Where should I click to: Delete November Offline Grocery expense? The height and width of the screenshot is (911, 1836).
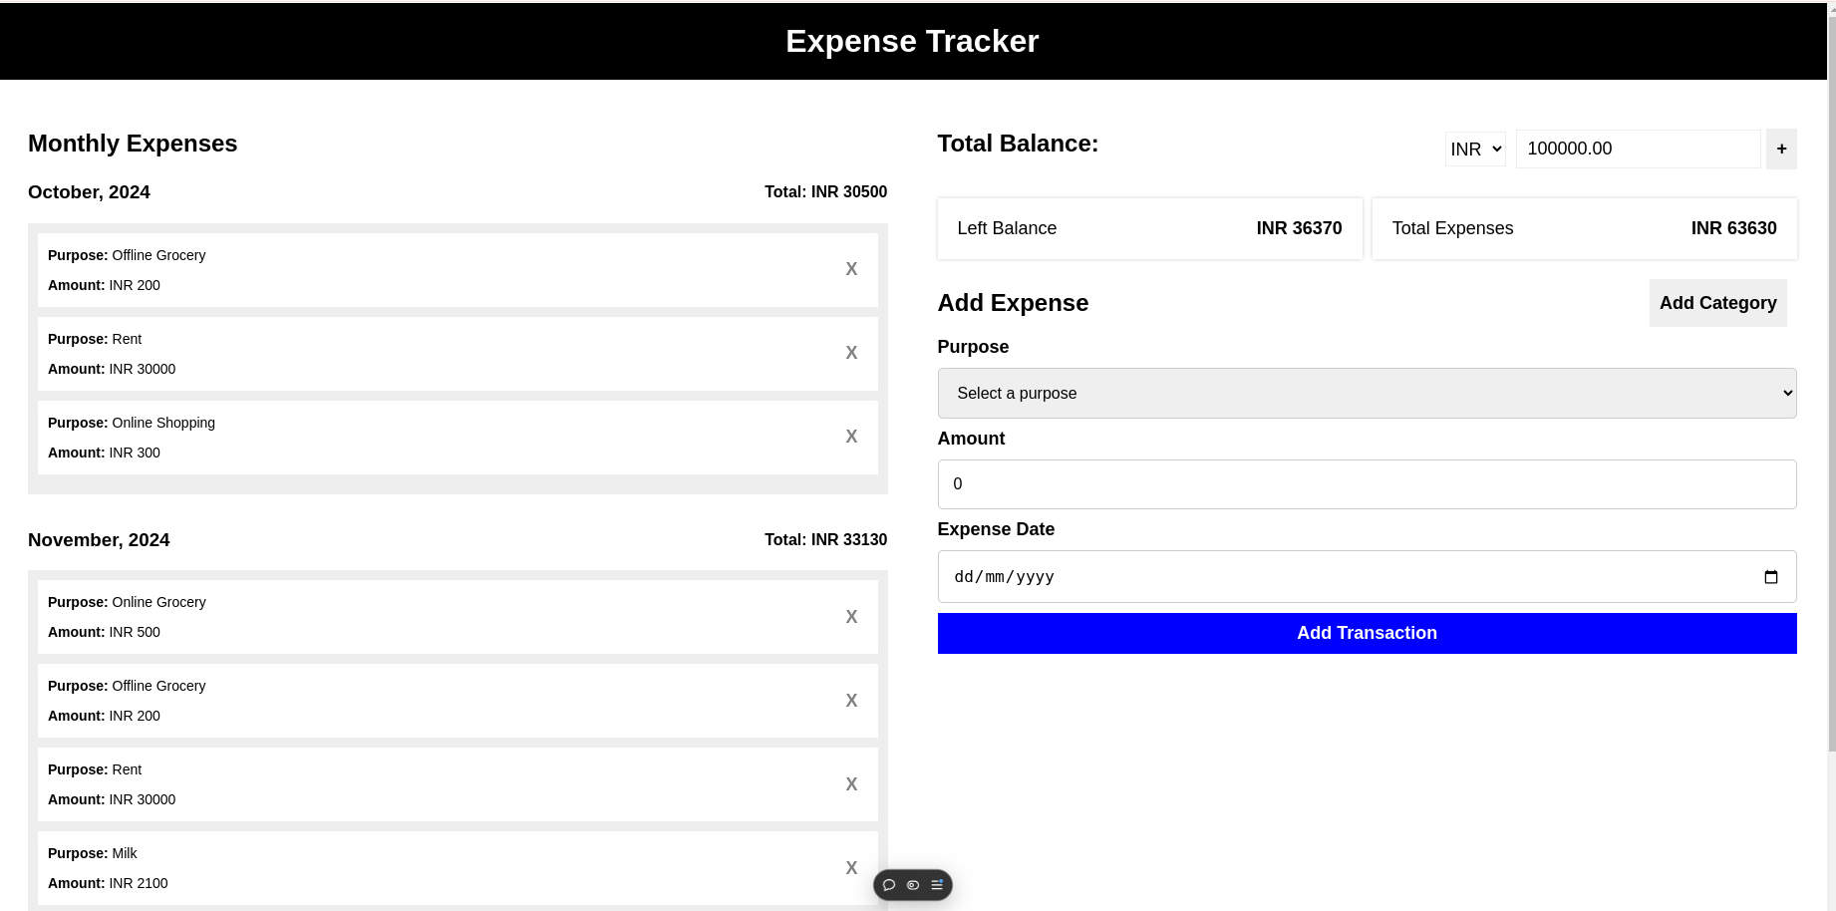tap(851, 701)
